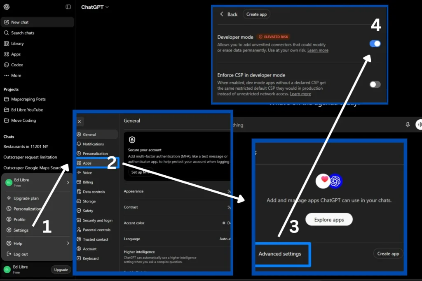This screenshot has width=422, height=281.
Task: Click the ChatGPT apps logo icon
Action: click(x=335, y=181)
